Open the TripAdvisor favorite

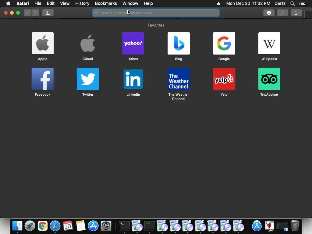[x=269, y=79]
